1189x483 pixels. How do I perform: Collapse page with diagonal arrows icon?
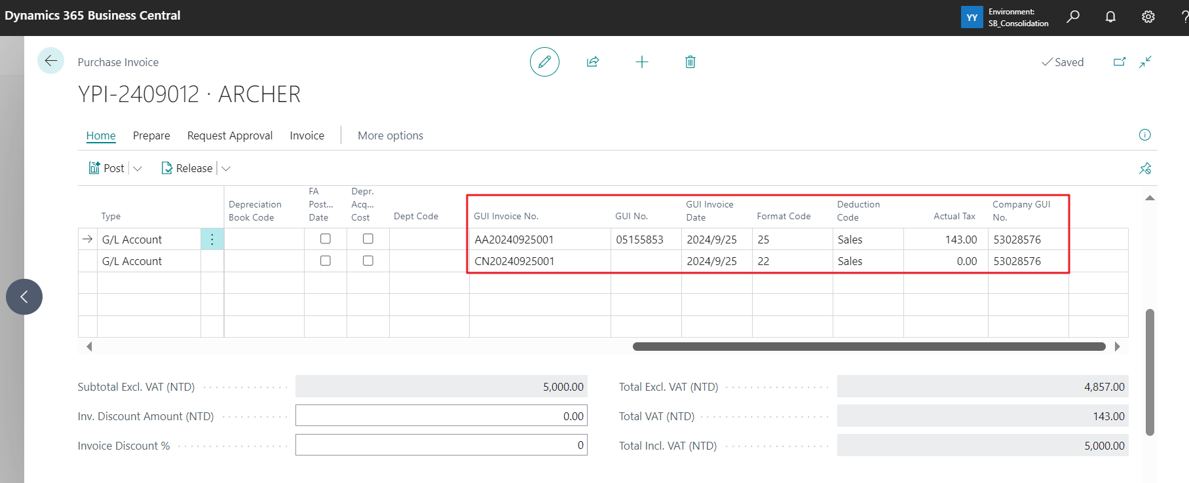click(1145, 62)
